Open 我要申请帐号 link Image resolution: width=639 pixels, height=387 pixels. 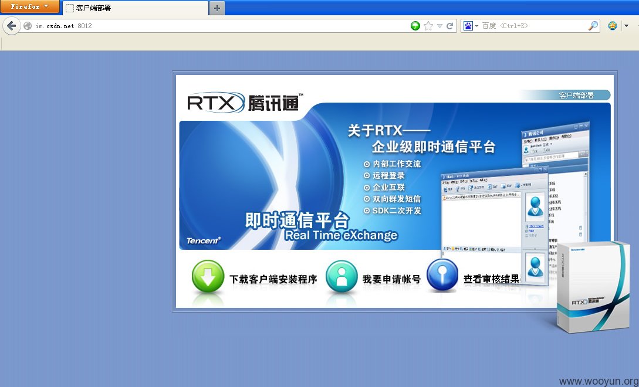click(391, 279)
